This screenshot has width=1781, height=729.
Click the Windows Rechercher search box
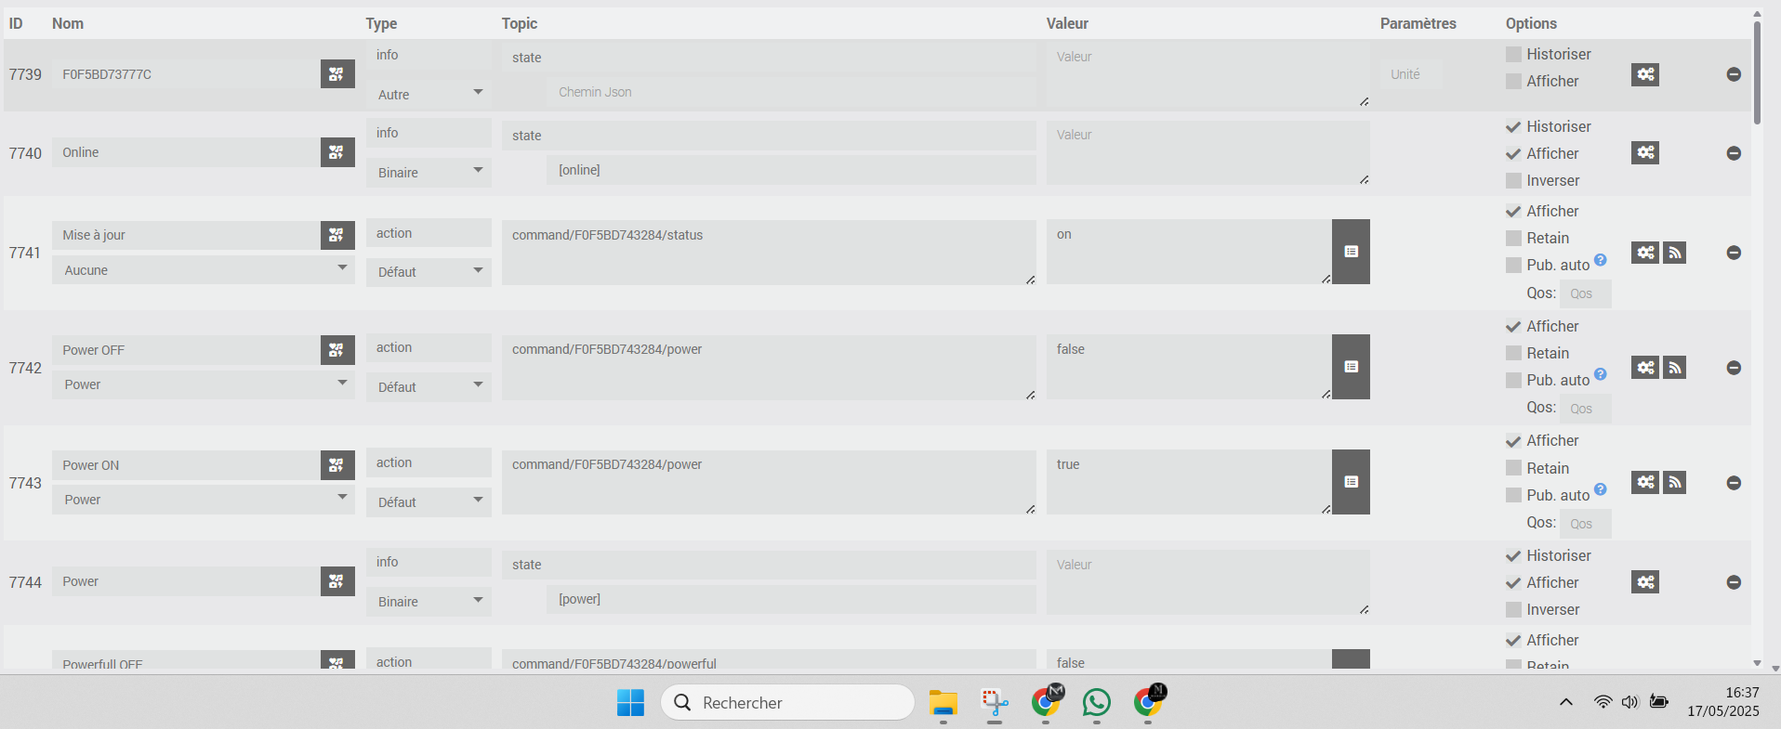coord(787,702)
